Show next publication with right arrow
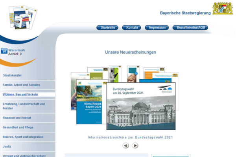 tap(135, 146)
